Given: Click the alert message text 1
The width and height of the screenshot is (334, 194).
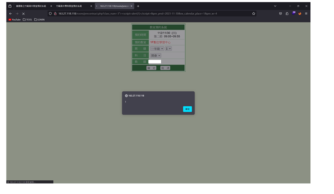Looking at the screenshot, I should pos(126,102).
